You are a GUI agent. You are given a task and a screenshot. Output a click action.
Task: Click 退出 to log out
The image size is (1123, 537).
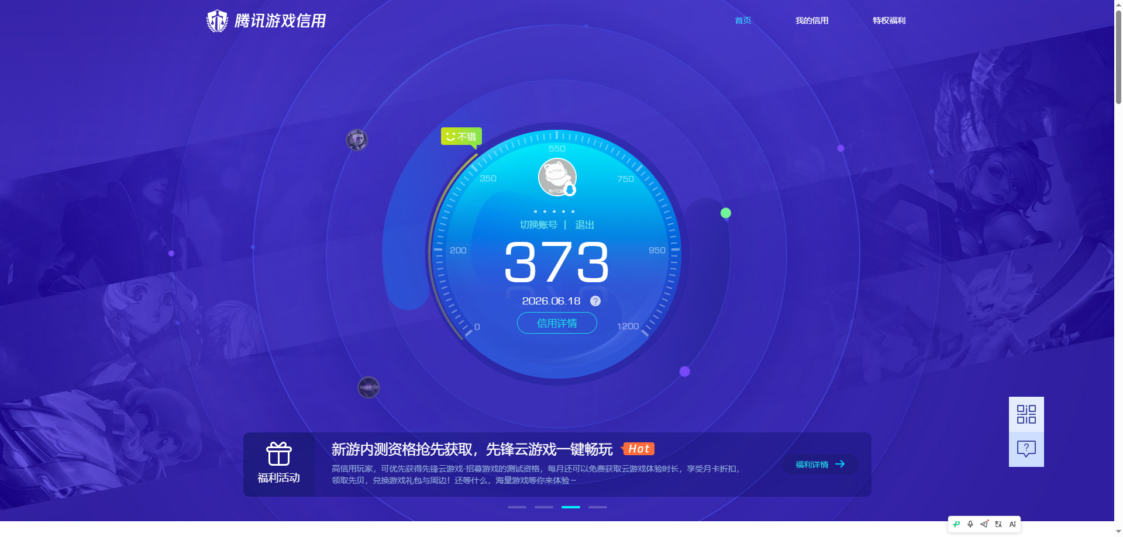[584, 225]
